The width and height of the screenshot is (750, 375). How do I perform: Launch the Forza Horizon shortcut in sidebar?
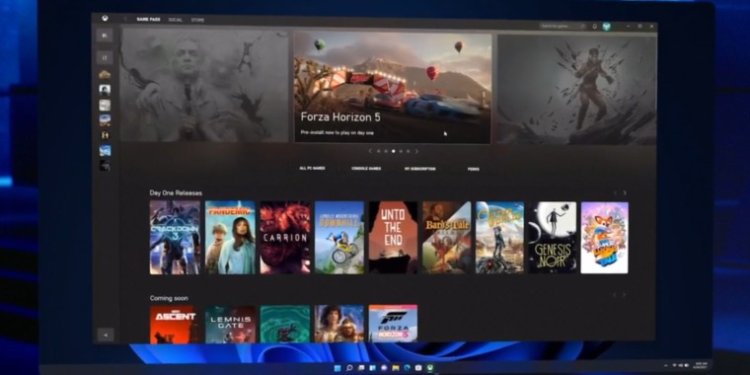pos(105,119)
